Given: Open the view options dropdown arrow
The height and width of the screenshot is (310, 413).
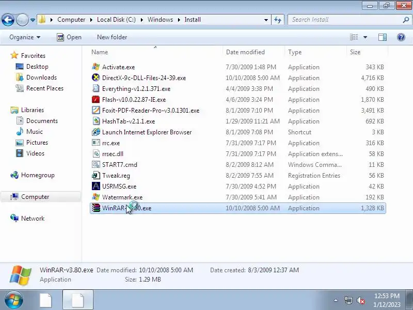Looking at the screenshot, I should tap(365, 37).
